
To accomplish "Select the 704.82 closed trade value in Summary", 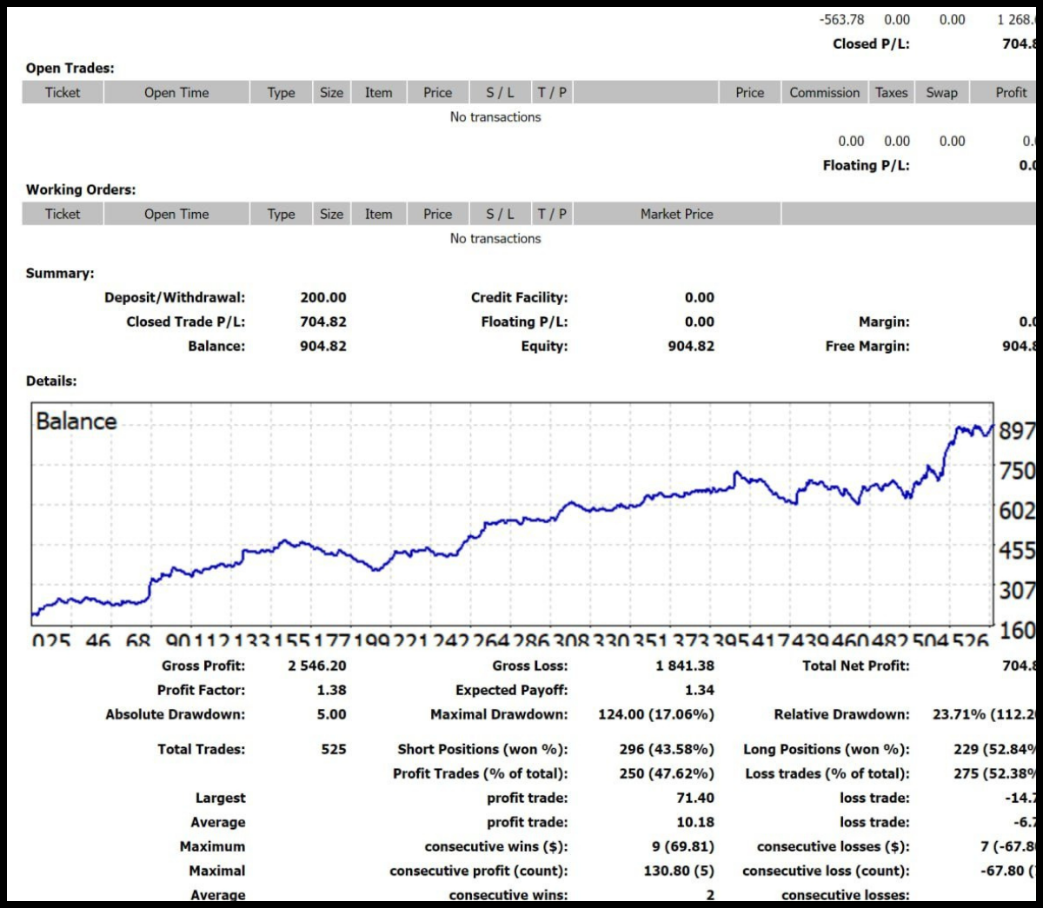I will point(323,321).
